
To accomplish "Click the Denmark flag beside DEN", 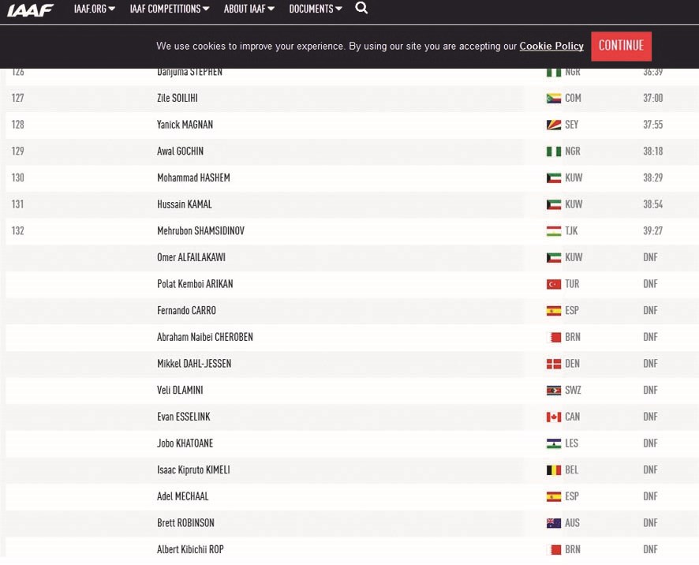I will coord(554,364).
